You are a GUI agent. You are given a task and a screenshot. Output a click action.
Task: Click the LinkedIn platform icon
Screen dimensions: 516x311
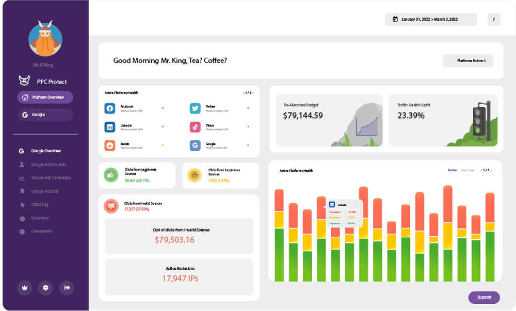109,127
